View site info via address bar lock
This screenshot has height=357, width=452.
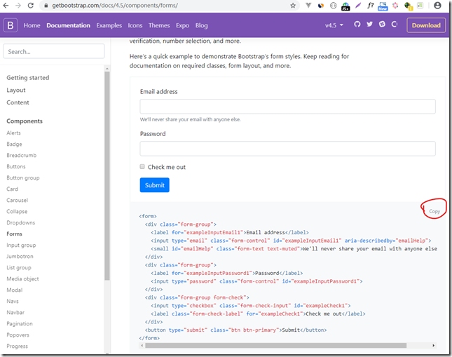(x=46, y=6)
